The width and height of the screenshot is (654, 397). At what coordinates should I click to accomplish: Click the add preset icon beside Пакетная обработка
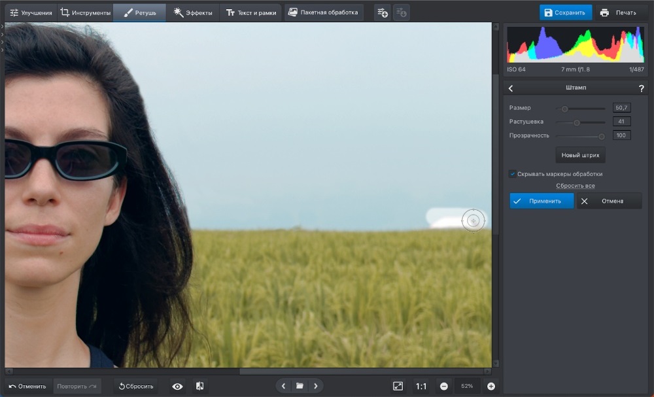pyautogui.click(x=383, y=12)
